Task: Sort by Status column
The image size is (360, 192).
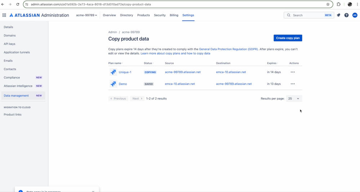Action: pos(148,63)
